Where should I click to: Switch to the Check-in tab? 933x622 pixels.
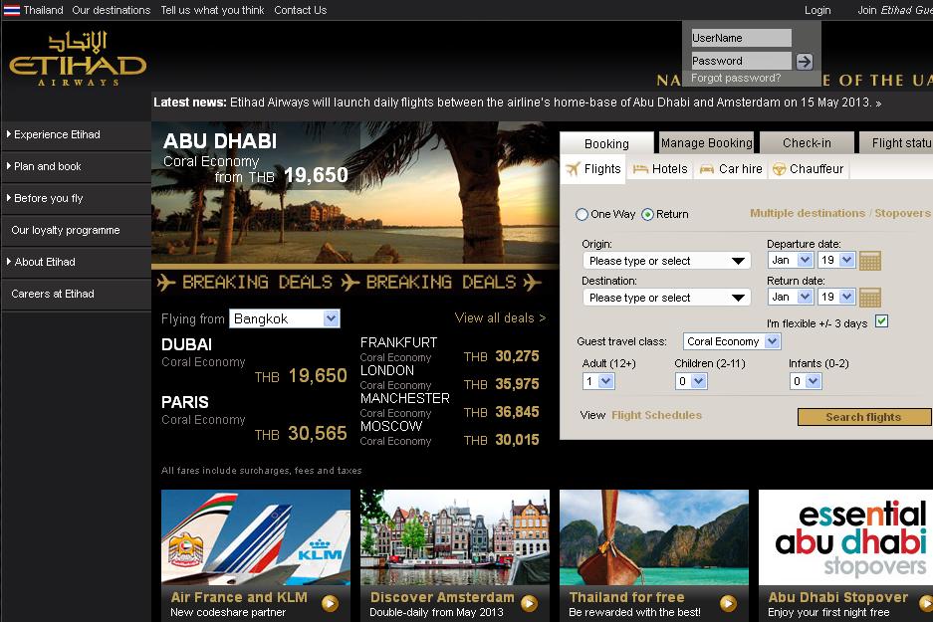[x=807, y=143]
